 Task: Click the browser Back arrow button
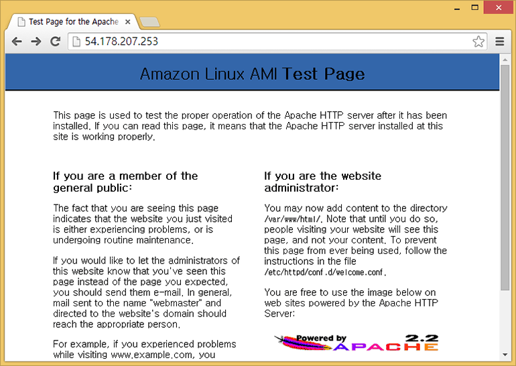point(17,42)
